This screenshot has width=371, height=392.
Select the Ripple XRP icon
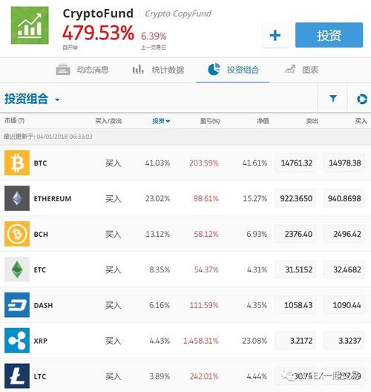[x=17, y=341]
